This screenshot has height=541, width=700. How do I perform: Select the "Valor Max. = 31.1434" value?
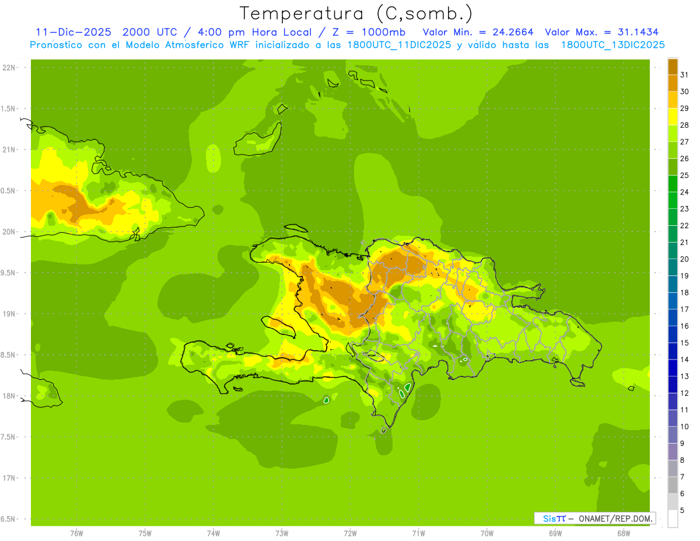point(602,32)
